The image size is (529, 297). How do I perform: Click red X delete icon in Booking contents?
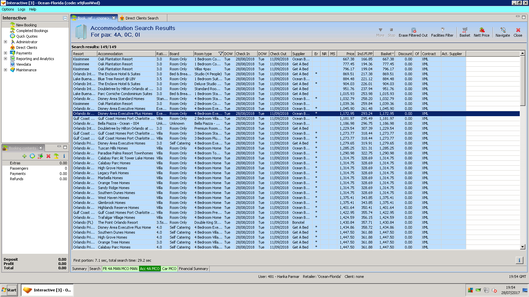click(x=48, y=156)
